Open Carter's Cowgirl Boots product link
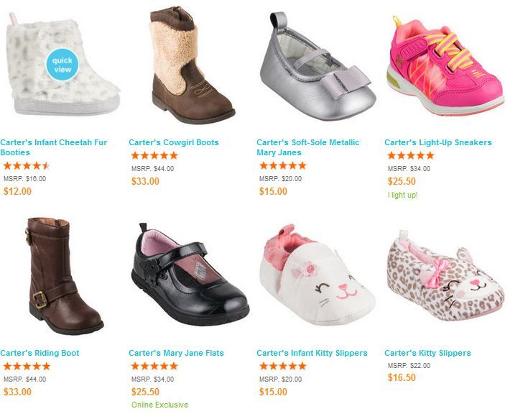This screenshot has height=419, width=510. click(x=174, y=142)
